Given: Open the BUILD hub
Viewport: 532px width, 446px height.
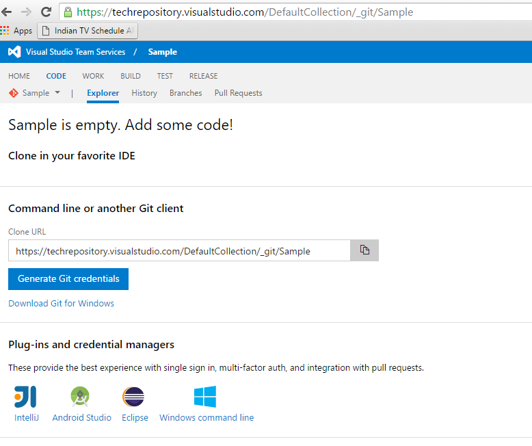Looking at the screenshot, I should click(131, 76).
